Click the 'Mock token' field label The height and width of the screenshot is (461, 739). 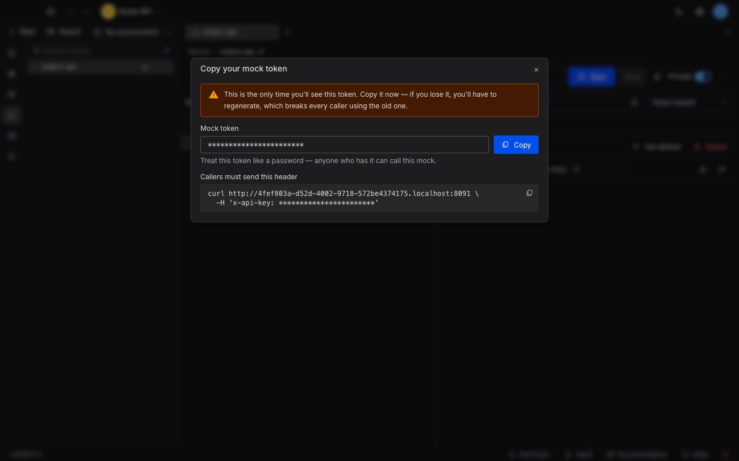click(x=219, y=128)
